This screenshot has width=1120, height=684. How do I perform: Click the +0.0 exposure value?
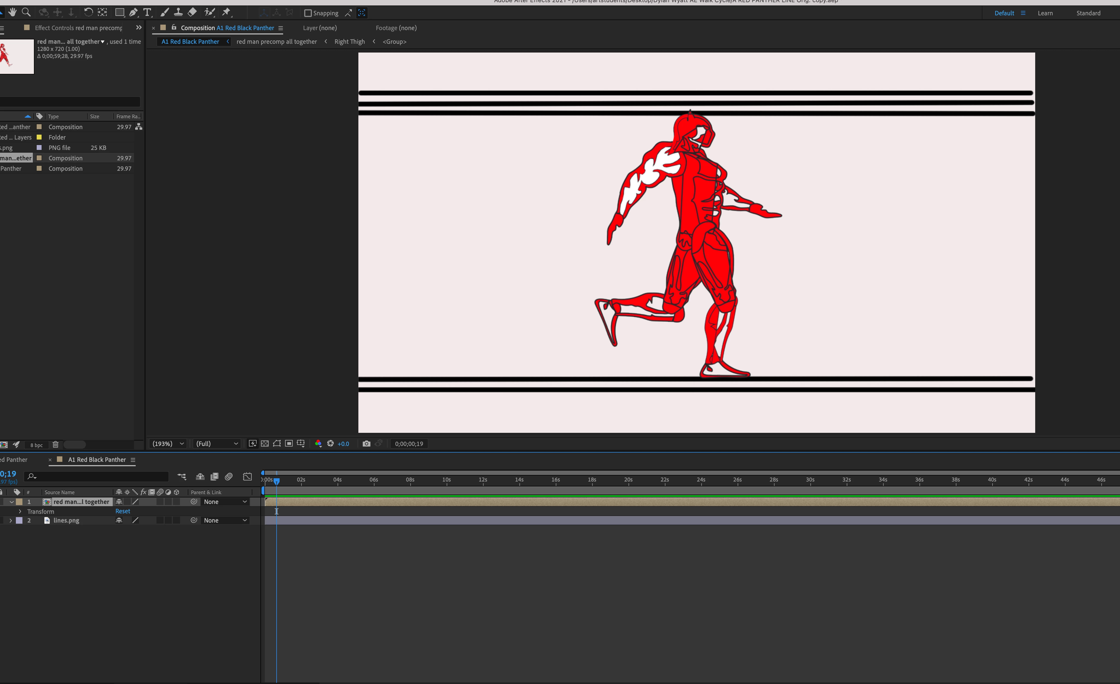point(343,444)
